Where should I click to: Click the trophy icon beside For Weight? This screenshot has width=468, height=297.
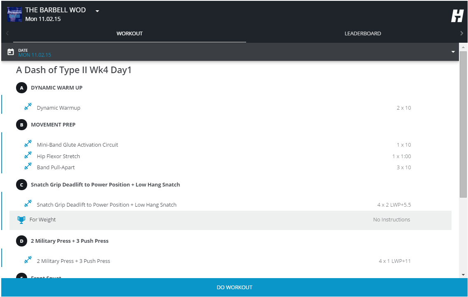pyautogui.click(x=21, y=220)
